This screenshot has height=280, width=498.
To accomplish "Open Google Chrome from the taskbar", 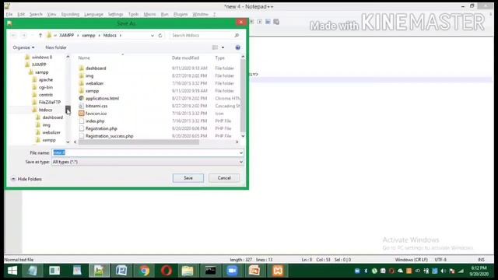I will pyautogui.click(x=144, y=271).
